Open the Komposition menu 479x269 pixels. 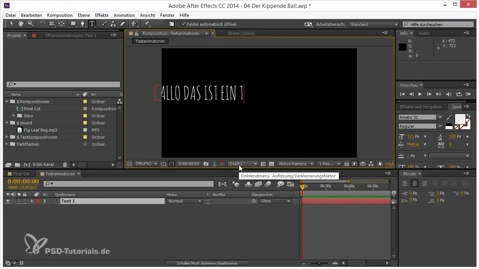pos(60,15)
